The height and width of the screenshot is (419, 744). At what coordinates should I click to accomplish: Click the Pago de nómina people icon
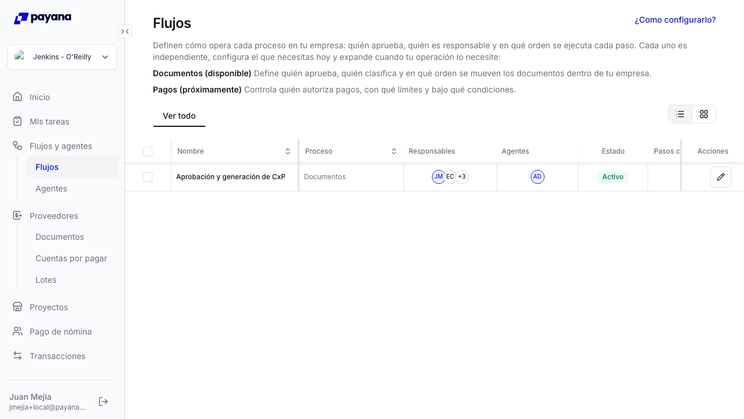point(17,332)
